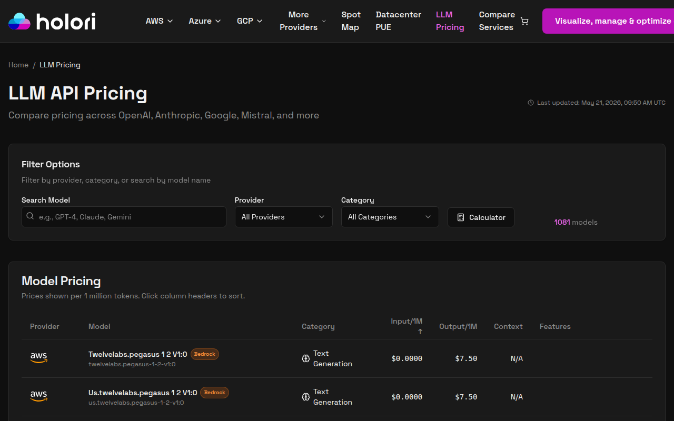The width and height of the screenshot is (674, 421).
Task: Focus the Search Model input field
Action: [x=124, y=217]
